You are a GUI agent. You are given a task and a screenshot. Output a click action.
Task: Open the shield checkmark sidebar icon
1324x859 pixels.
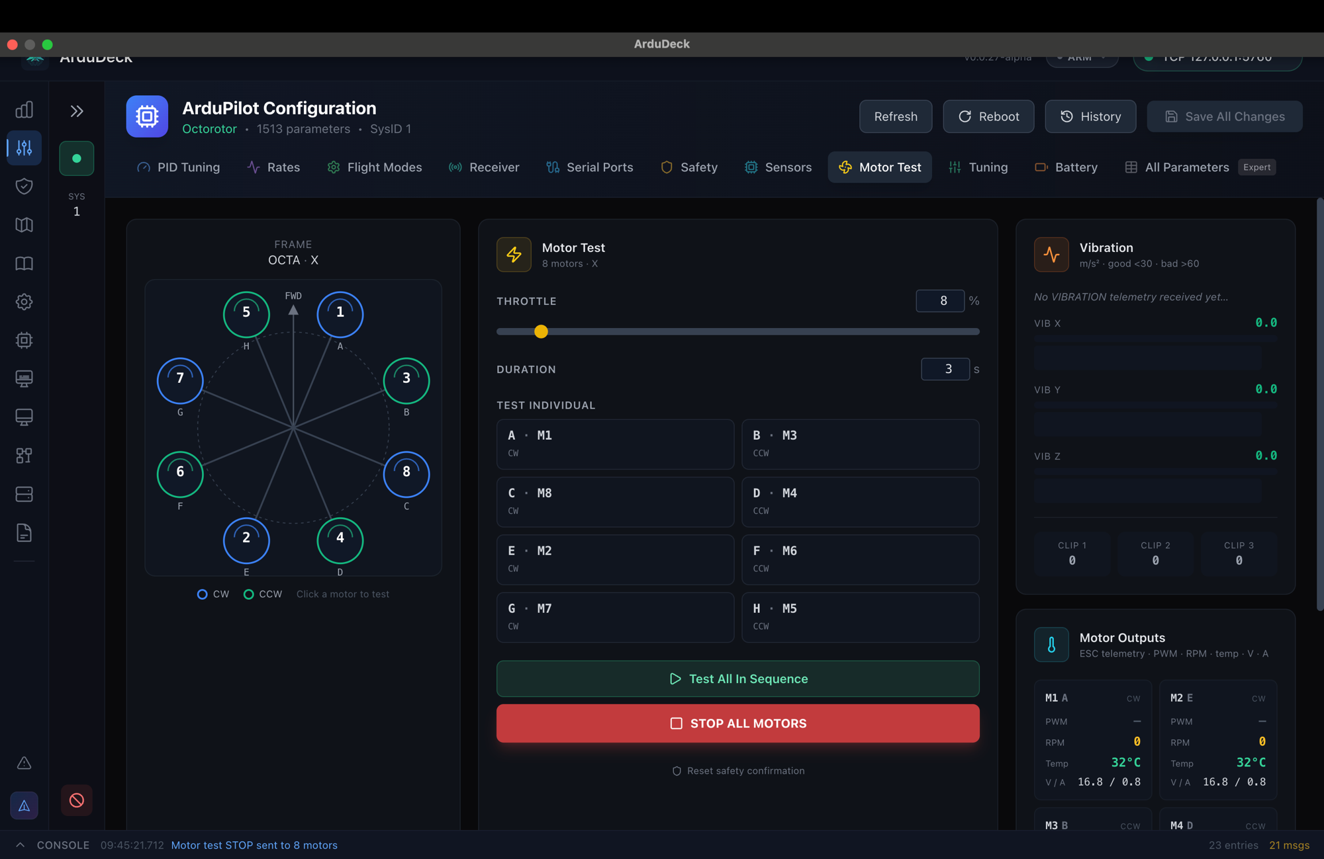24,186
